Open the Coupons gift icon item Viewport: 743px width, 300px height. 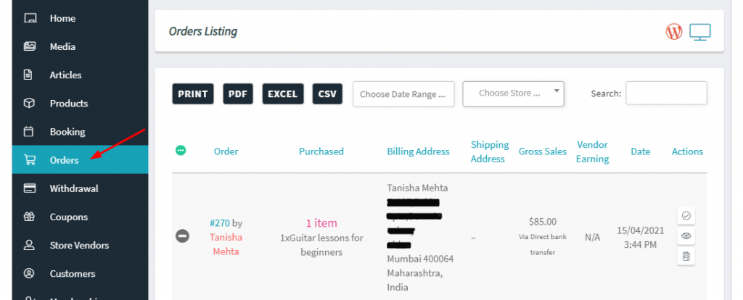click(29, 217)
